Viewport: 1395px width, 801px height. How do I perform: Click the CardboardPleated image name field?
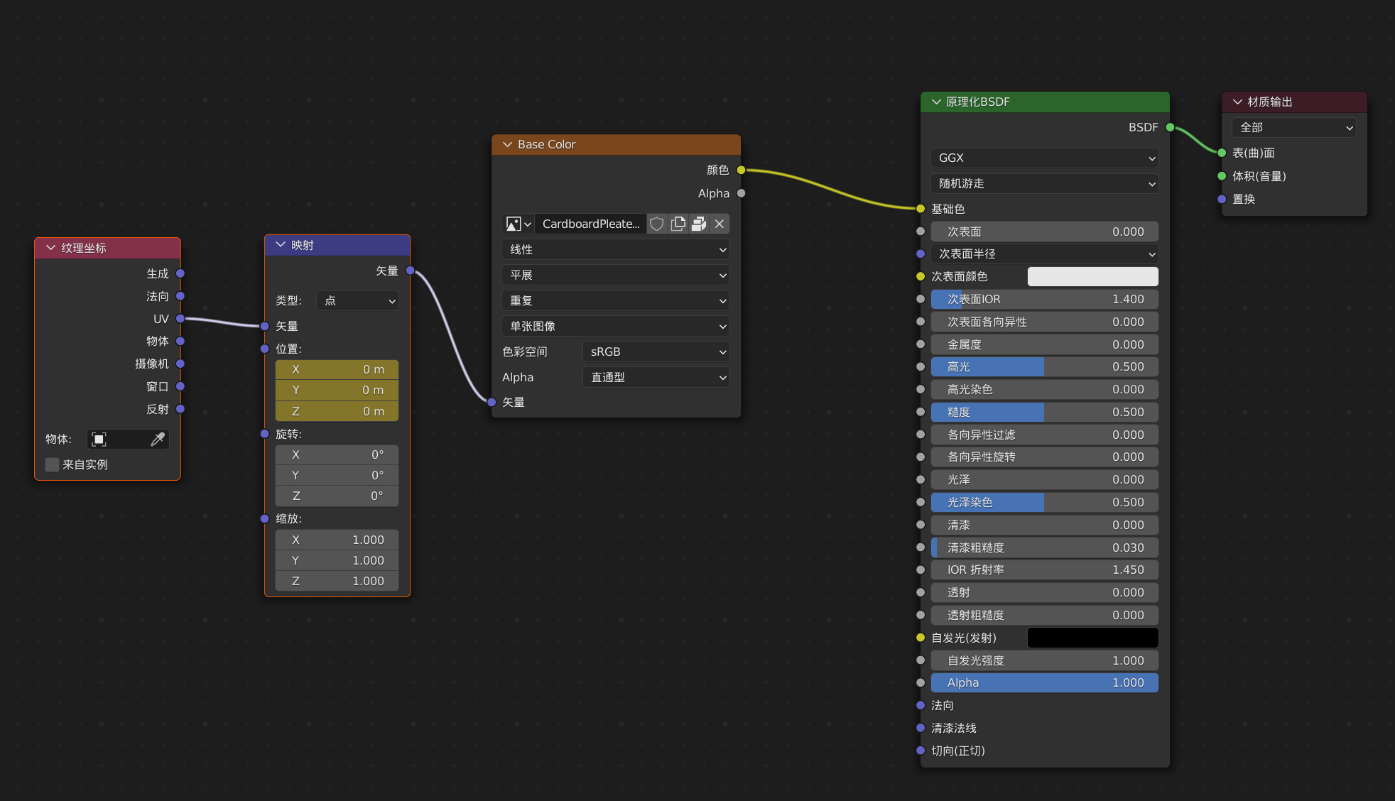pos(590,224)
